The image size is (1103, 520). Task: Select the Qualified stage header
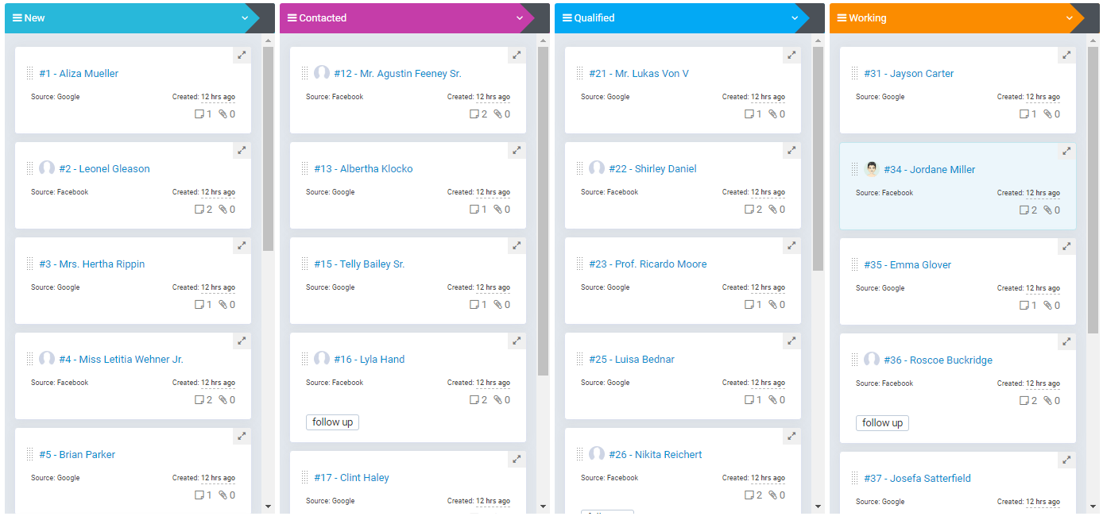(x=594, y=18)
